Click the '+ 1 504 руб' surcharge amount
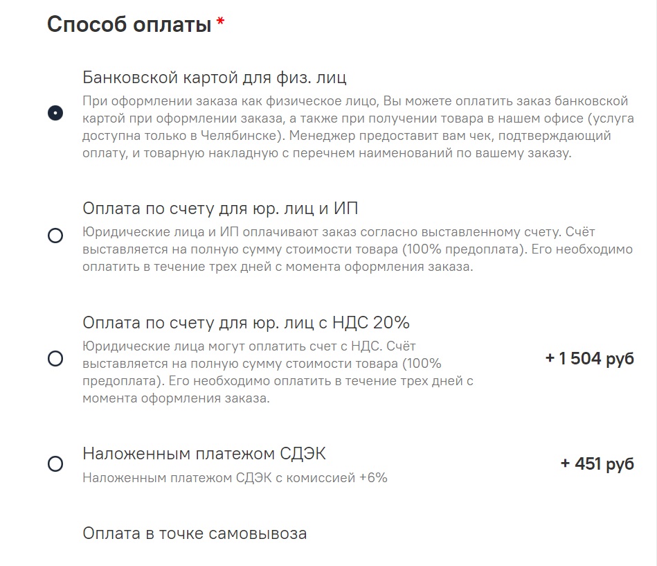 click(x=590, y=358)
